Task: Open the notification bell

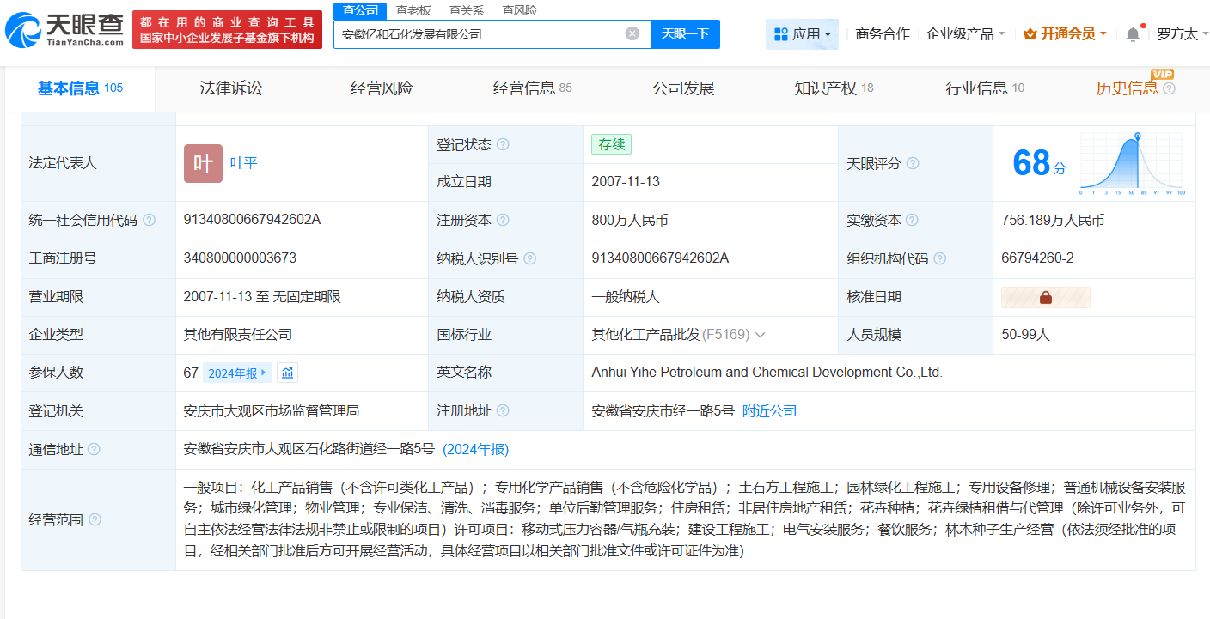Action: [x=1133, y=34]
